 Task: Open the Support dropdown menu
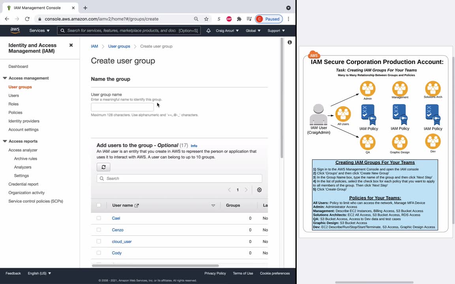(276, 30)
